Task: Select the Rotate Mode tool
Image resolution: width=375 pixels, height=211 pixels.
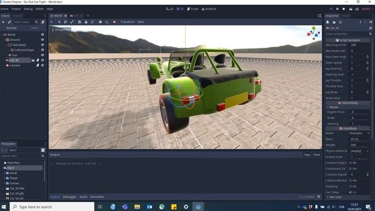Action: pyautogui.click(x=65, y=22)
